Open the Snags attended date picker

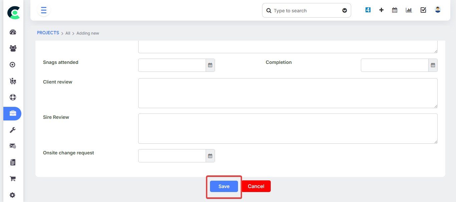coord(210,65)
